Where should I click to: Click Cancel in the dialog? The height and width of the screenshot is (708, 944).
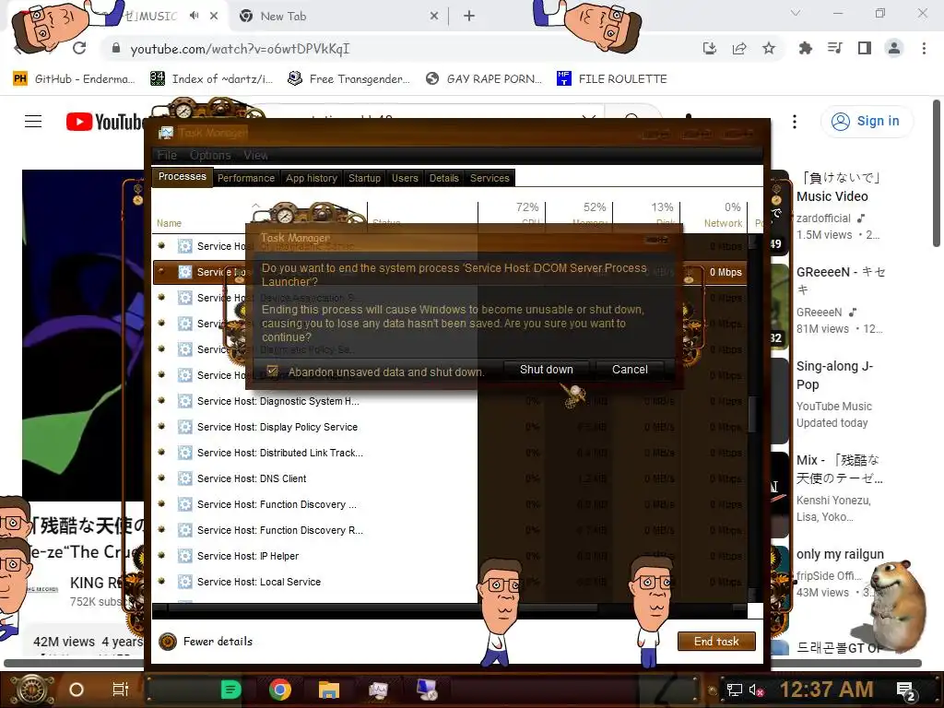(x=630, y=370)
